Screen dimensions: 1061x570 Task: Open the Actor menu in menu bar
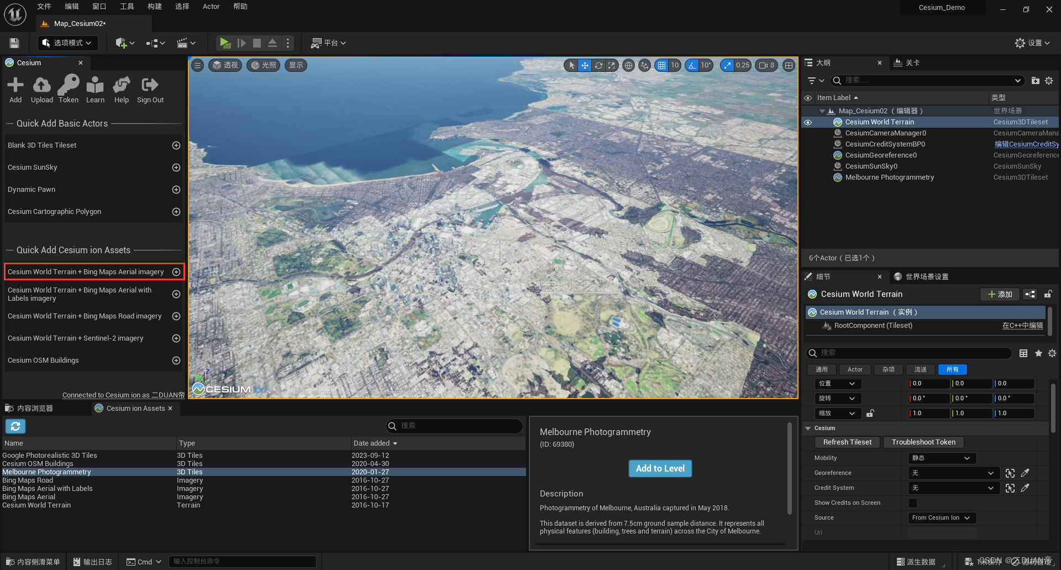pos(211,7)
